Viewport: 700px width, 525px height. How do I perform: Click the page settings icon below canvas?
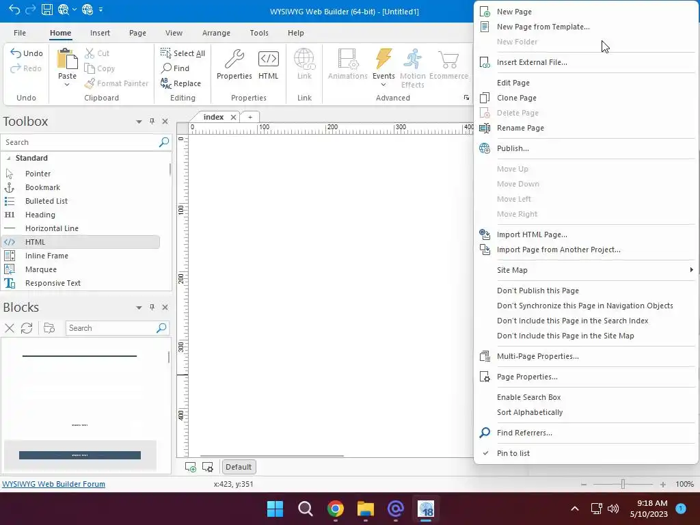click(x=208, y=467)
